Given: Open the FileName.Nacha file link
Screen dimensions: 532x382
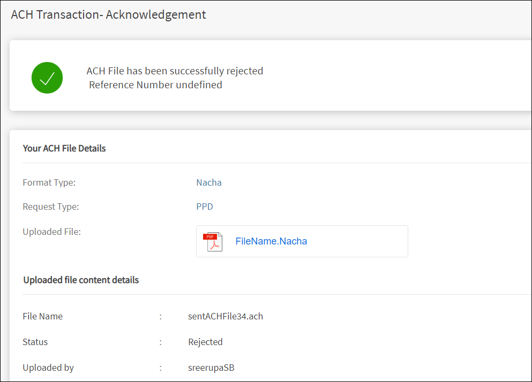Looking at the screenshot, I should pyautogui.click(x=271, y=241).
